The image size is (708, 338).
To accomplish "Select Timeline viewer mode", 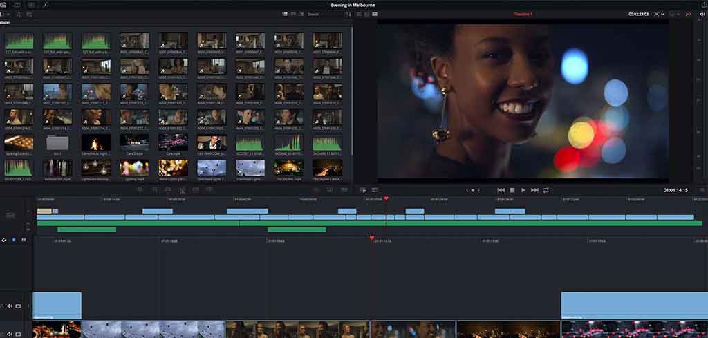I will 375,14.
